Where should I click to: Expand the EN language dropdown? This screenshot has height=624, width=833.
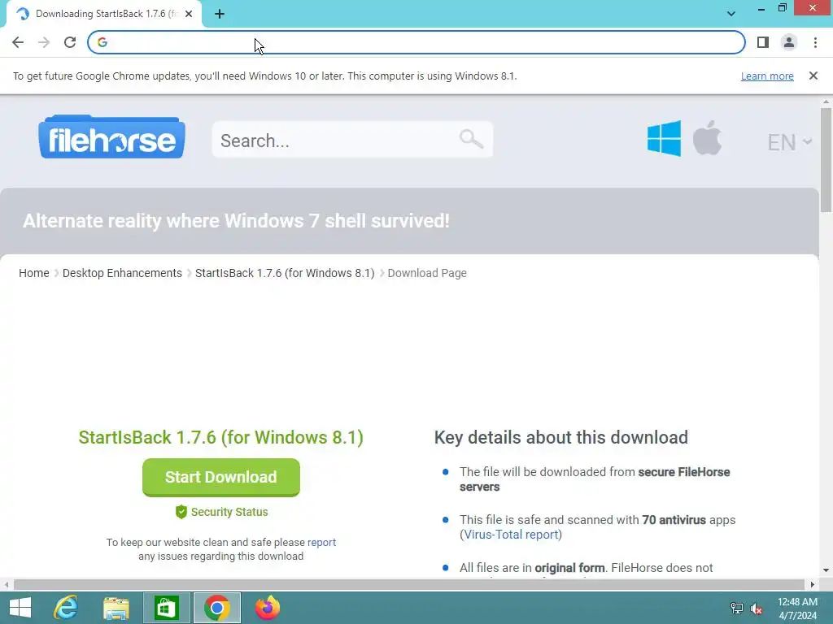(x=789, y=142)
